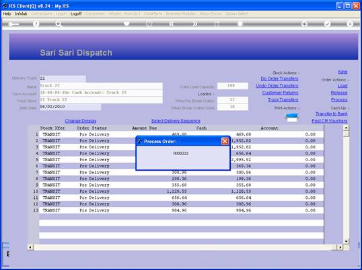Click the Post CR Vouchers link

point(330,121)
